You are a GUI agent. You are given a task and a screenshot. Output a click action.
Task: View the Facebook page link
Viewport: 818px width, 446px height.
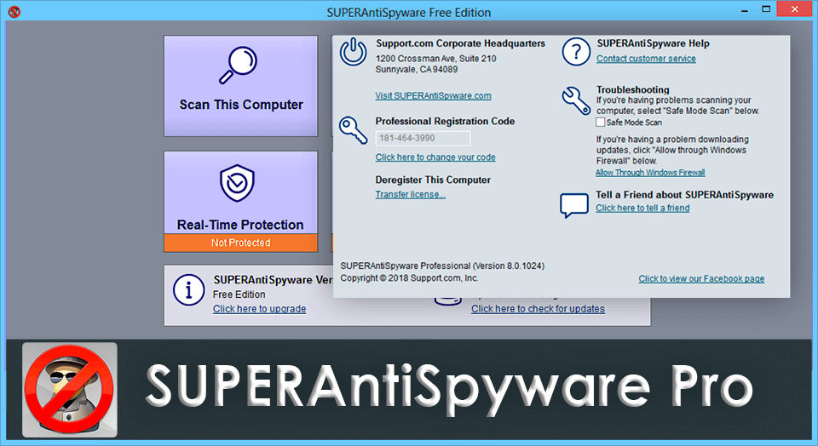(x=700, y=278)
